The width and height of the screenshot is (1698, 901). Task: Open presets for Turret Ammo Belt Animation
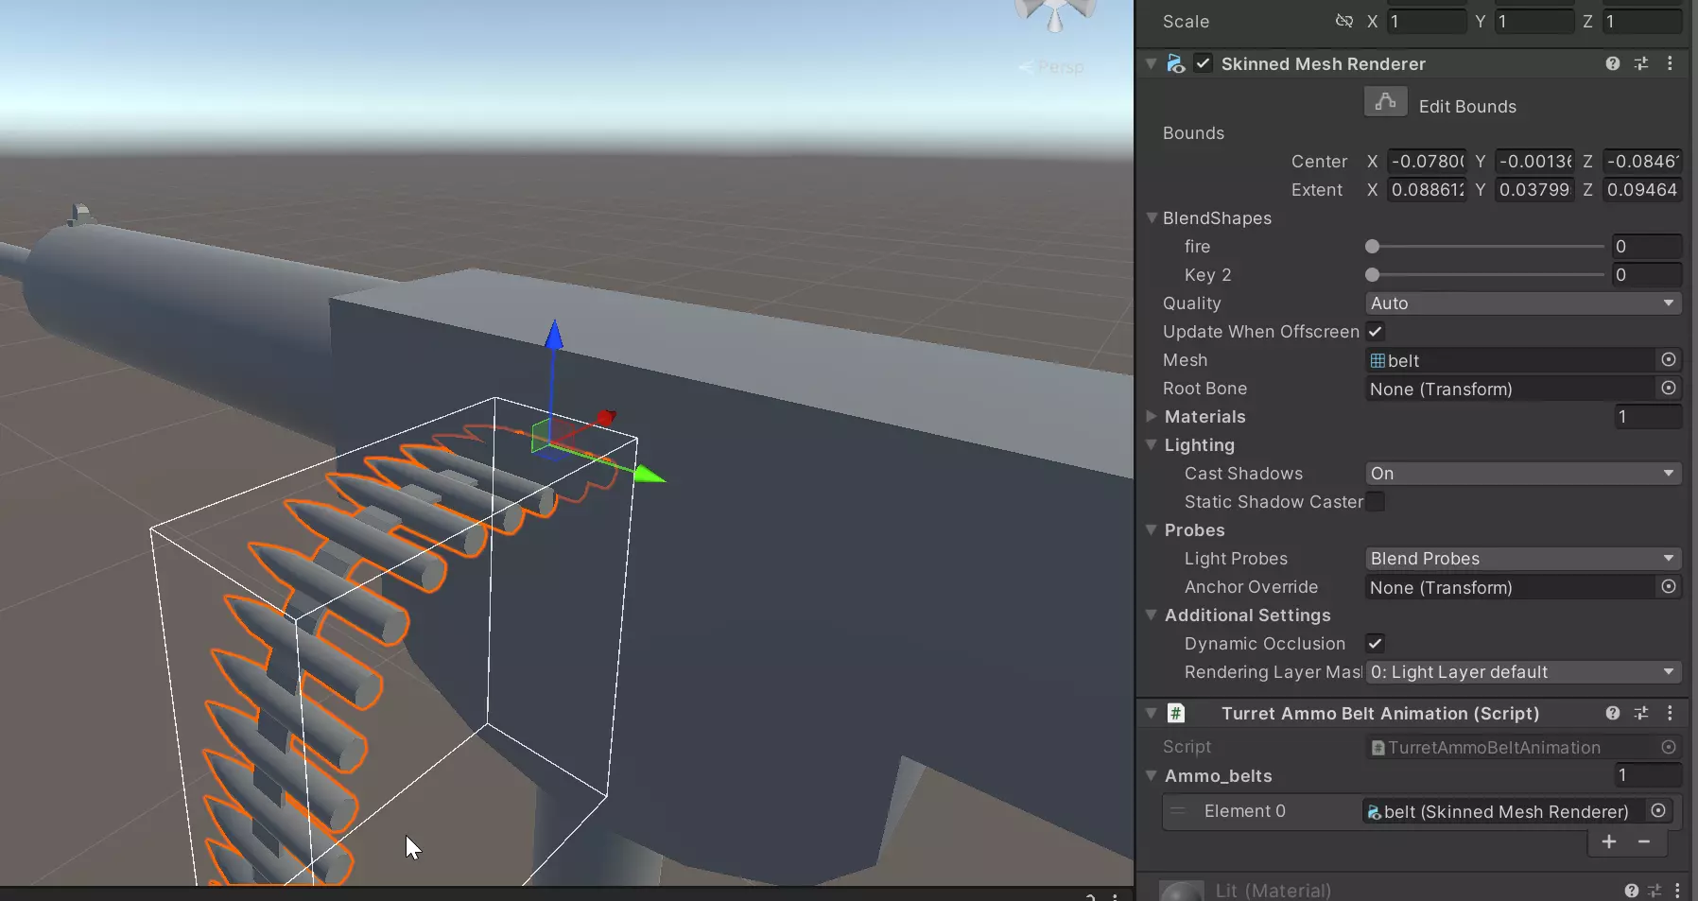(1641, 713)
